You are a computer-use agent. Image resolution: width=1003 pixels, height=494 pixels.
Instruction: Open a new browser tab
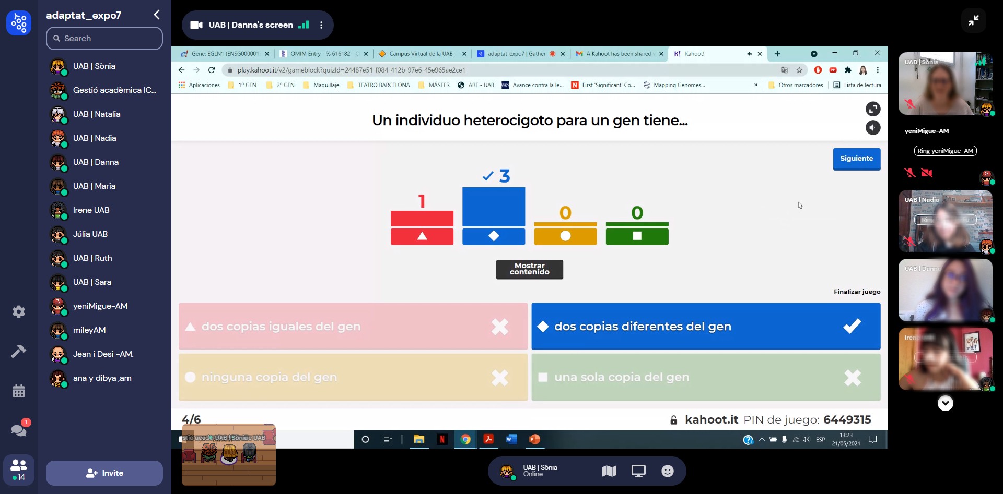pos(777,54)
